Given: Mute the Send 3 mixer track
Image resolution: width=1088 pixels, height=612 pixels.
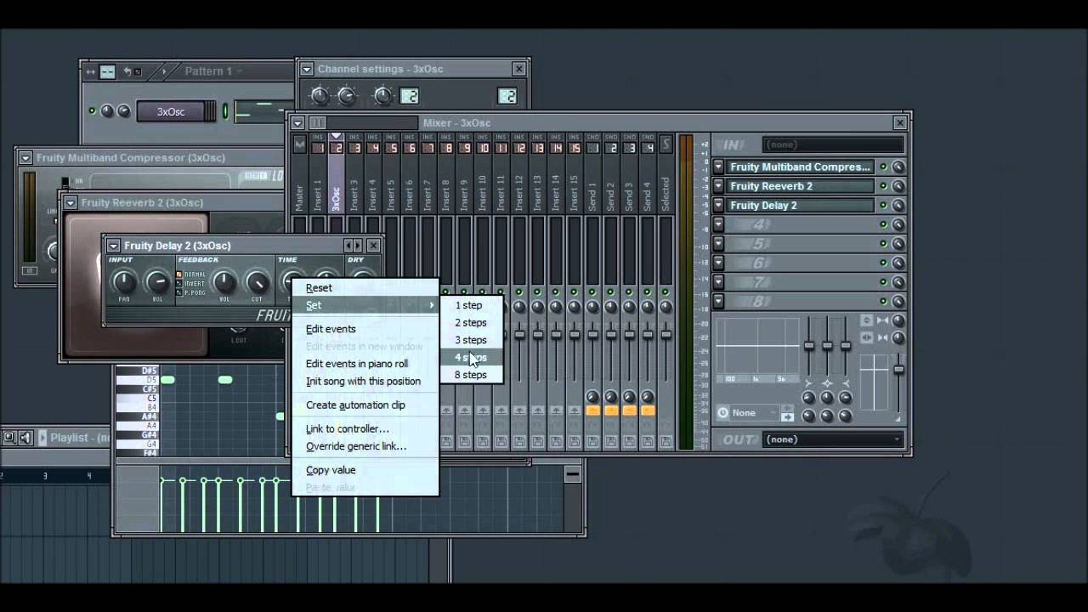Looking at the screenshot, I should 629,292.
